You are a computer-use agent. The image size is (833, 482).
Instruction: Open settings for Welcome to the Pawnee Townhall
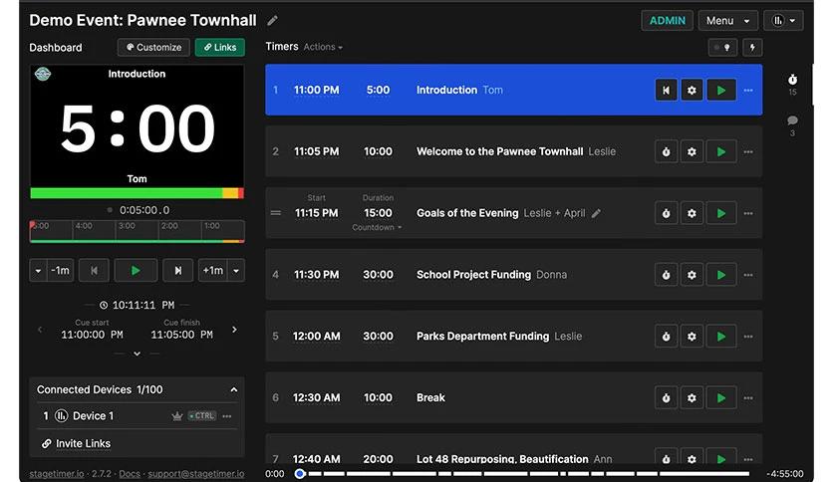click(692, 151)
